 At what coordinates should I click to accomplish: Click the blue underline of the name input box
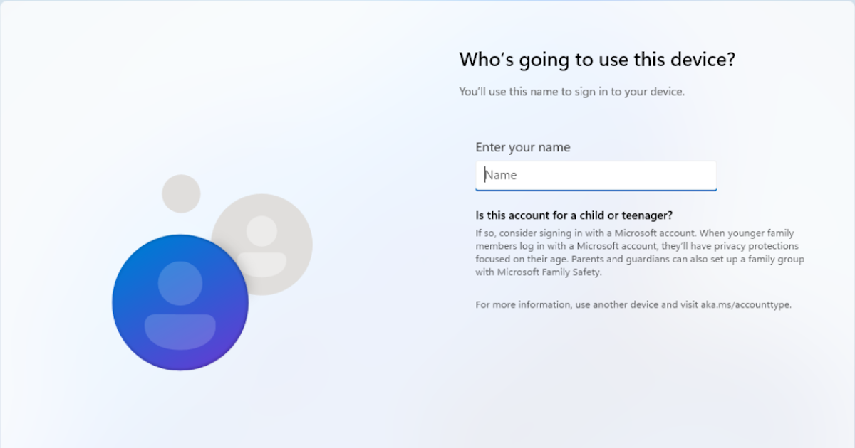pos(596,188)
